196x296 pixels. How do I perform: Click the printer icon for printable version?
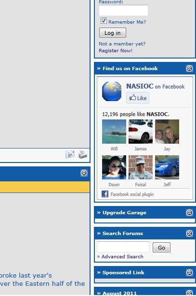[82, 154]
